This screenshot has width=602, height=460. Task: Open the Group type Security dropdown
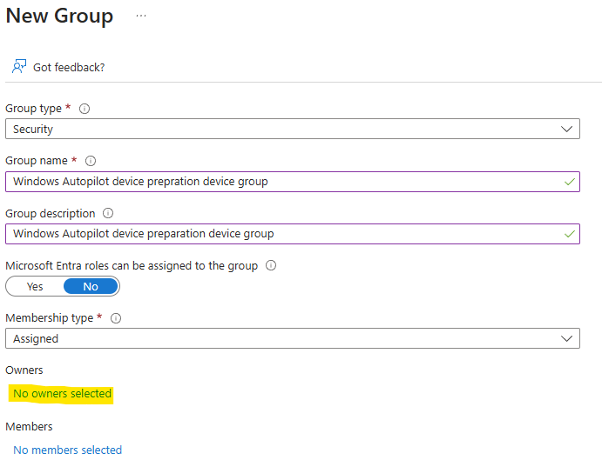coord(293,130)
